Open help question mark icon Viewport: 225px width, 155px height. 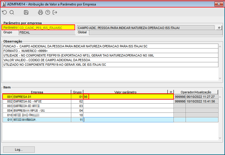point(48,12)
